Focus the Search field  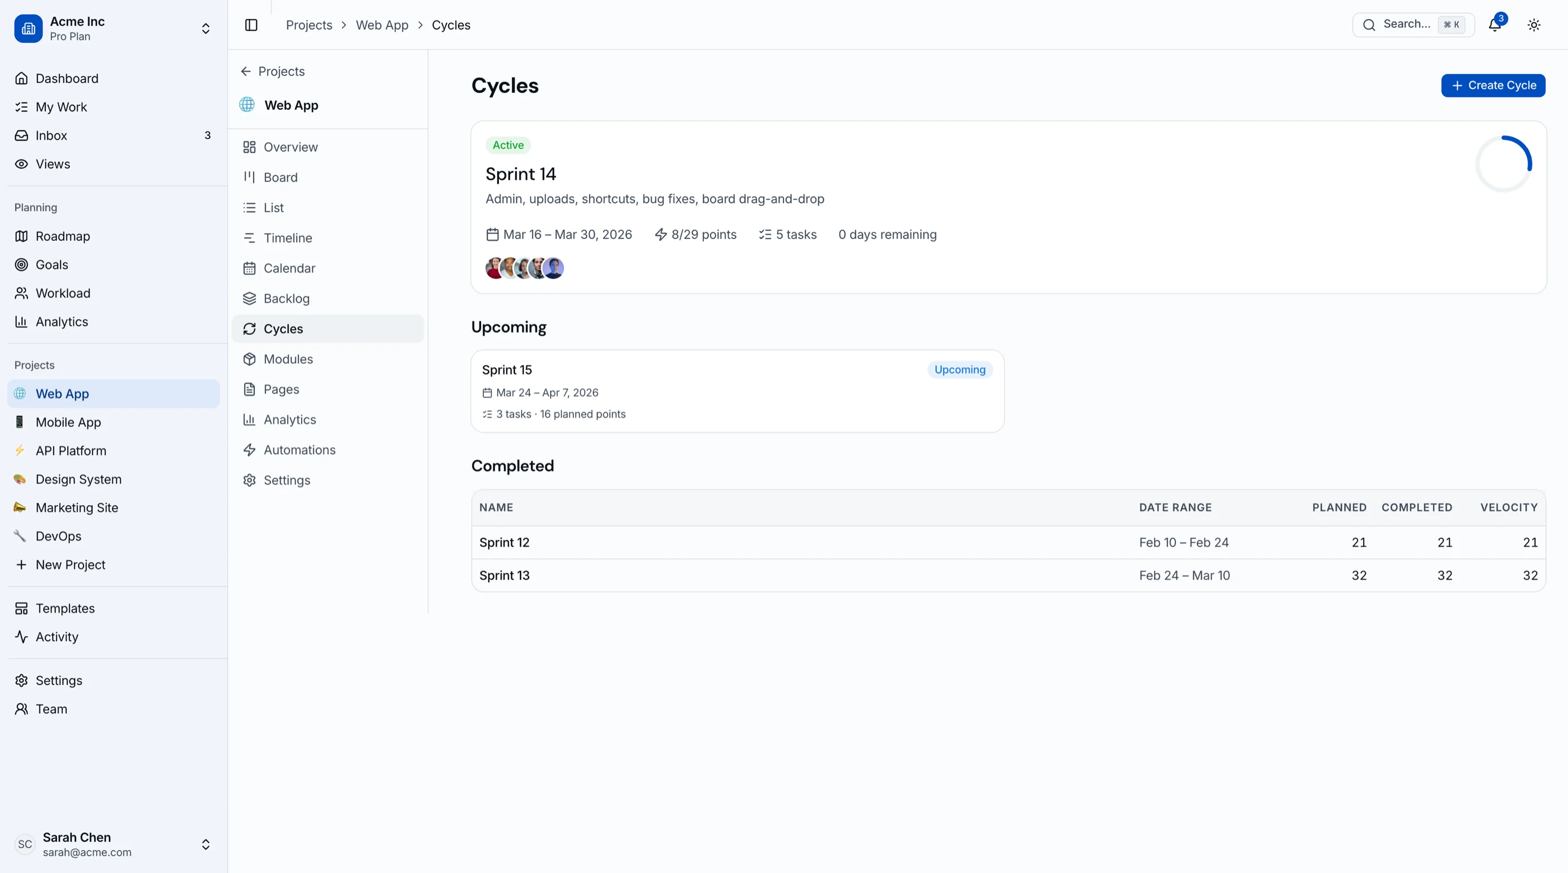1413,25
